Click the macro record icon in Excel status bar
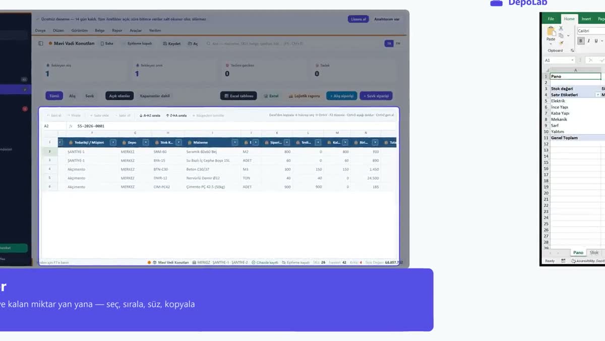The height and width of the screenshot is (341, 605). point(563,261)
